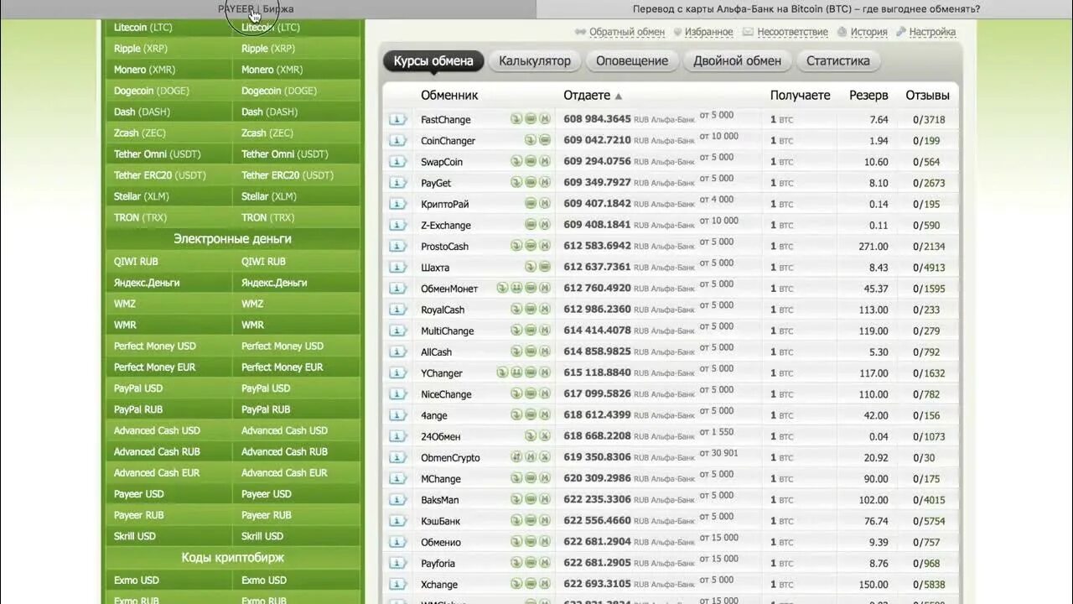Open the info icon for NiceChange
The height and width of the screenshot is (604, 1073).
[397, 394]
